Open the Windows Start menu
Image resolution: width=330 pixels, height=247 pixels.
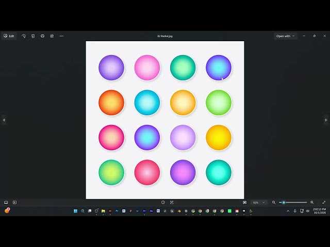76,211
